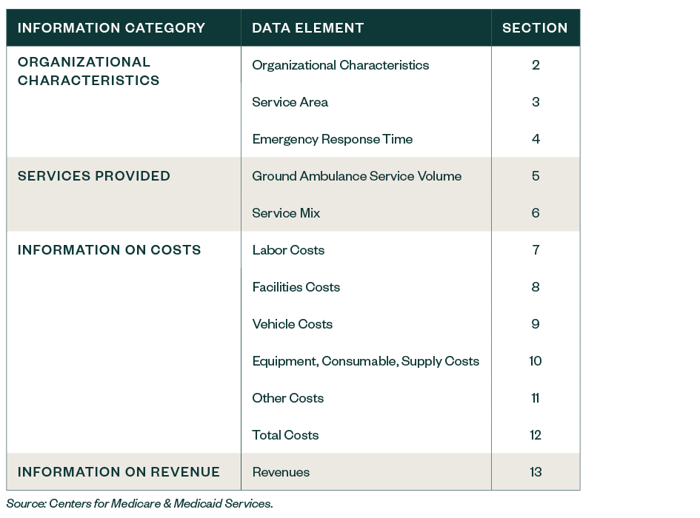Click the Service Mix entry
Screen dimensions: 700x518
pos(286,213)
